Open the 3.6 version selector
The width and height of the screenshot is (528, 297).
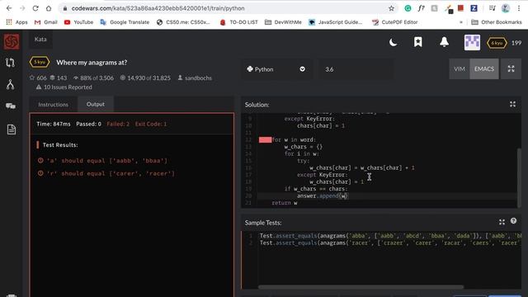356,69
